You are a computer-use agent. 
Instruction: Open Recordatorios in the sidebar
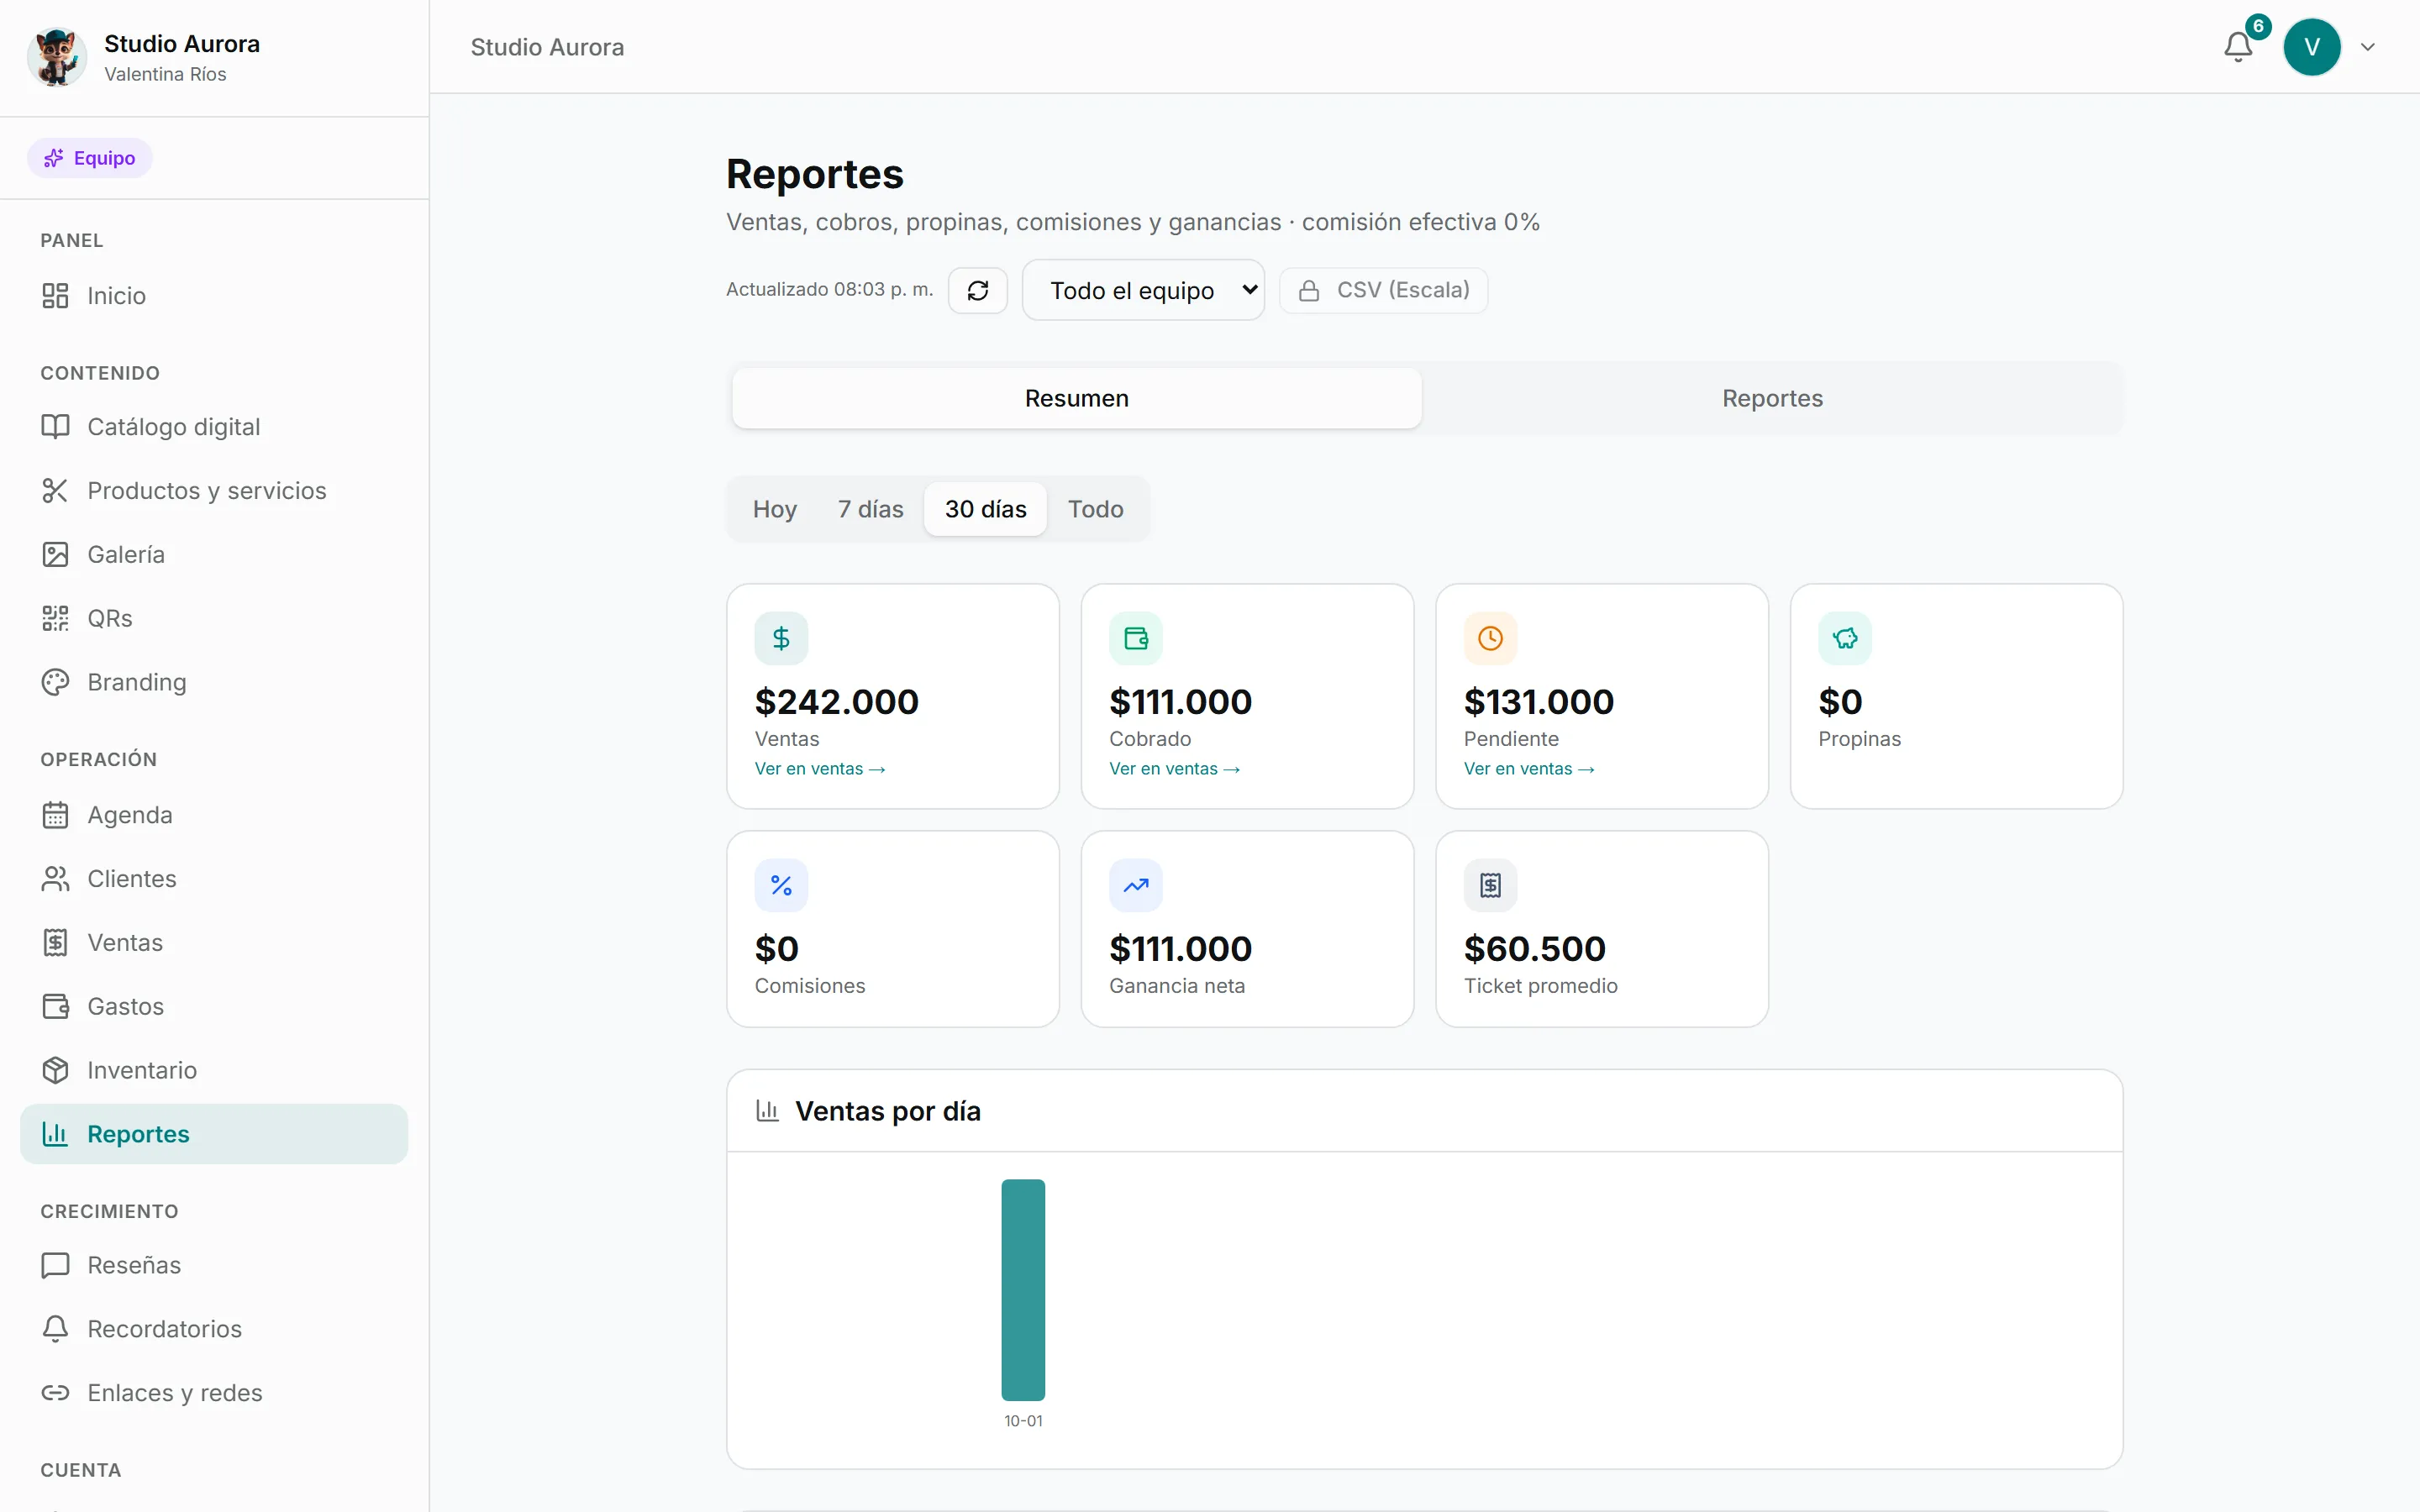coord(214,1329)
